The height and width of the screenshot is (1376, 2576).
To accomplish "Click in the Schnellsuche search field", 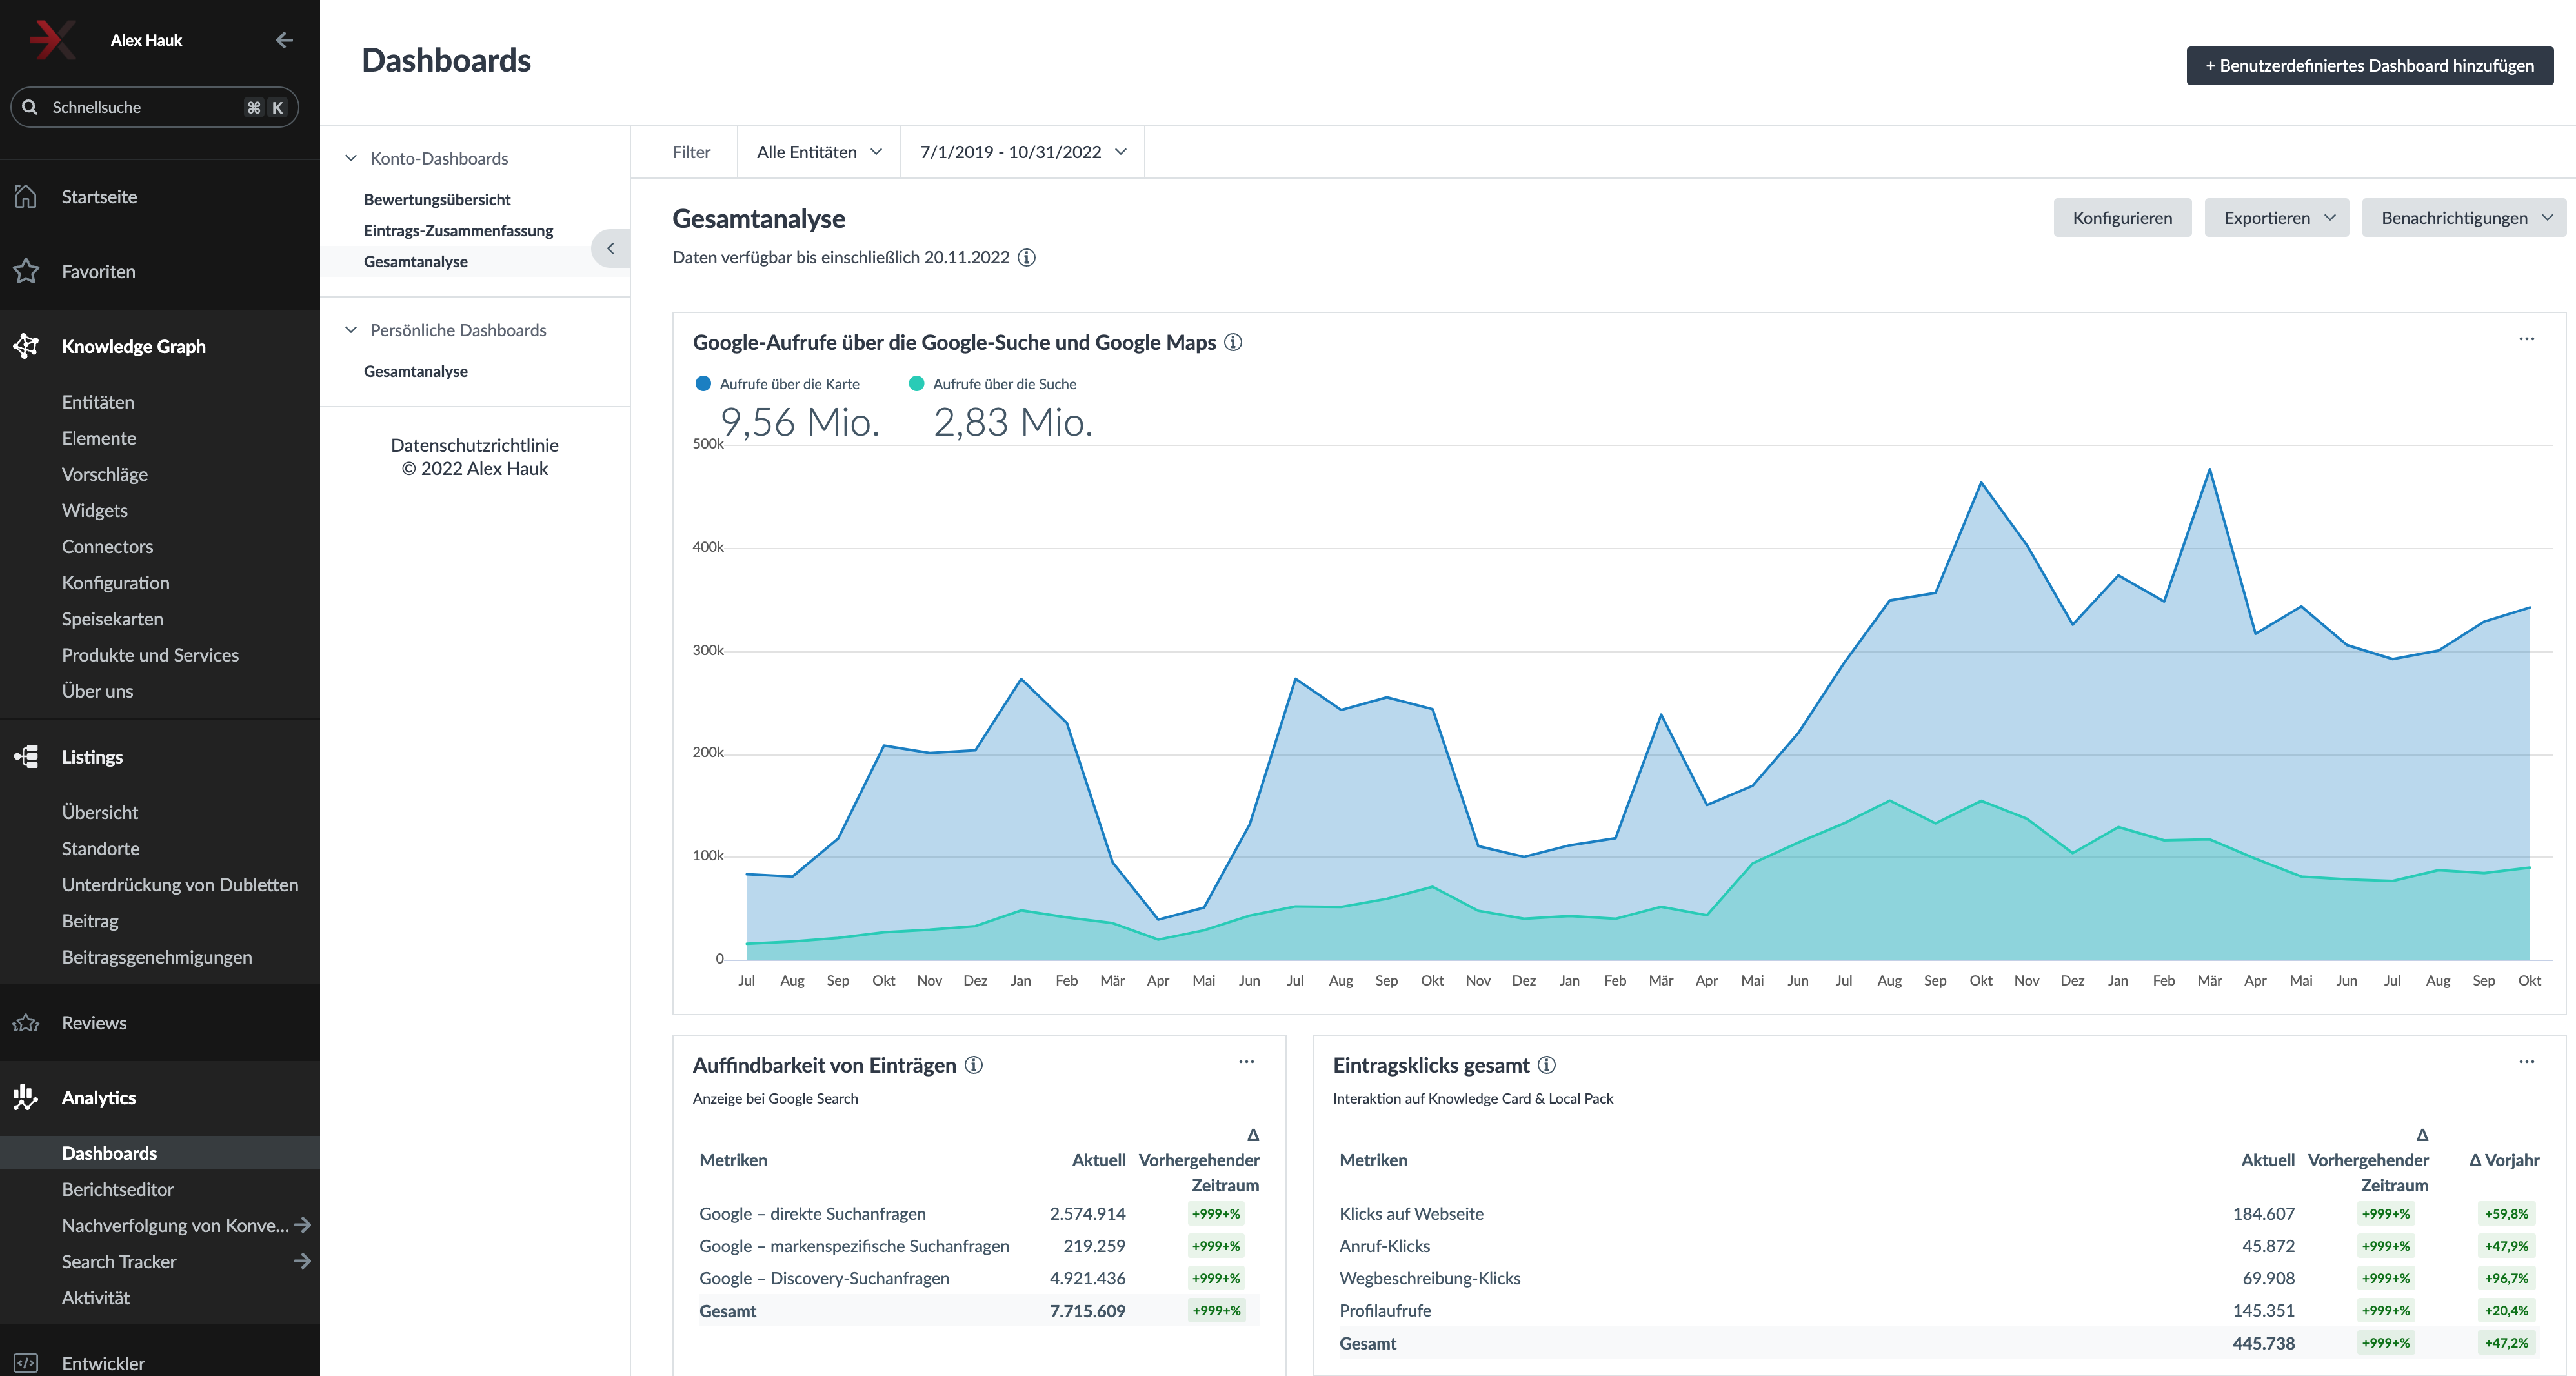I will click(140, 107).
